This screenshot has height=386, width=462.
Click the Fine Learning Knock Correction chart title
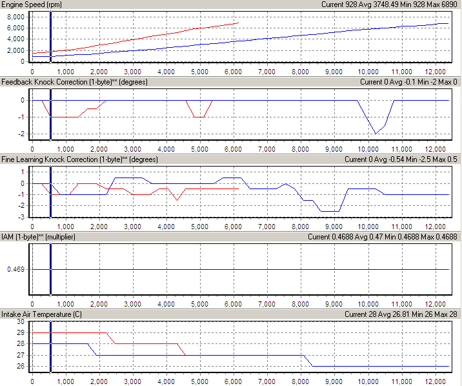pos(79,159)
